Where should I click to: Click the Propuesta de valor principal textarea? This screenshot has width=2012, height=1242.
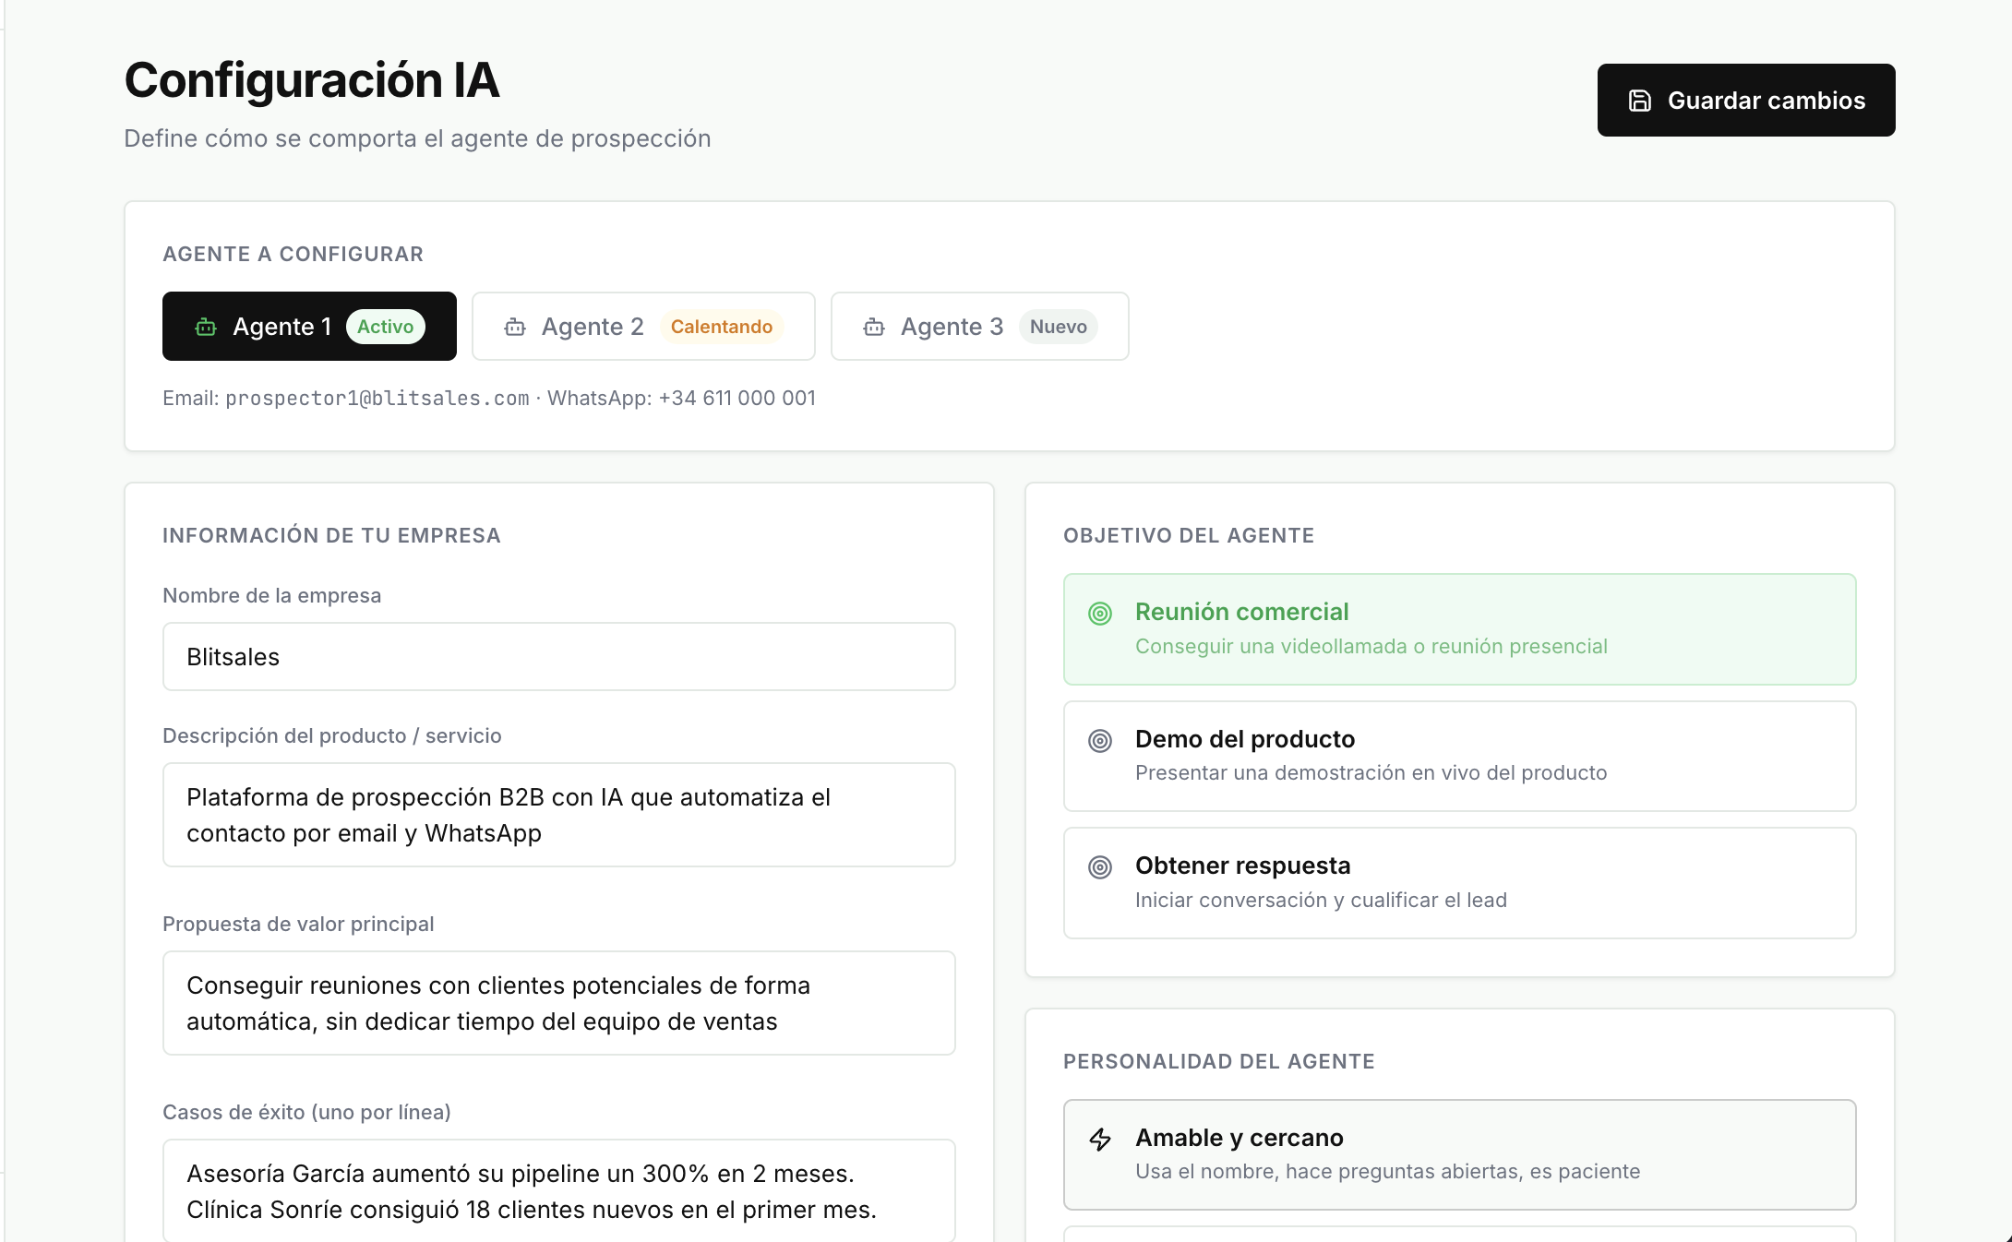pyautogui.click(x=559, y=1003)
